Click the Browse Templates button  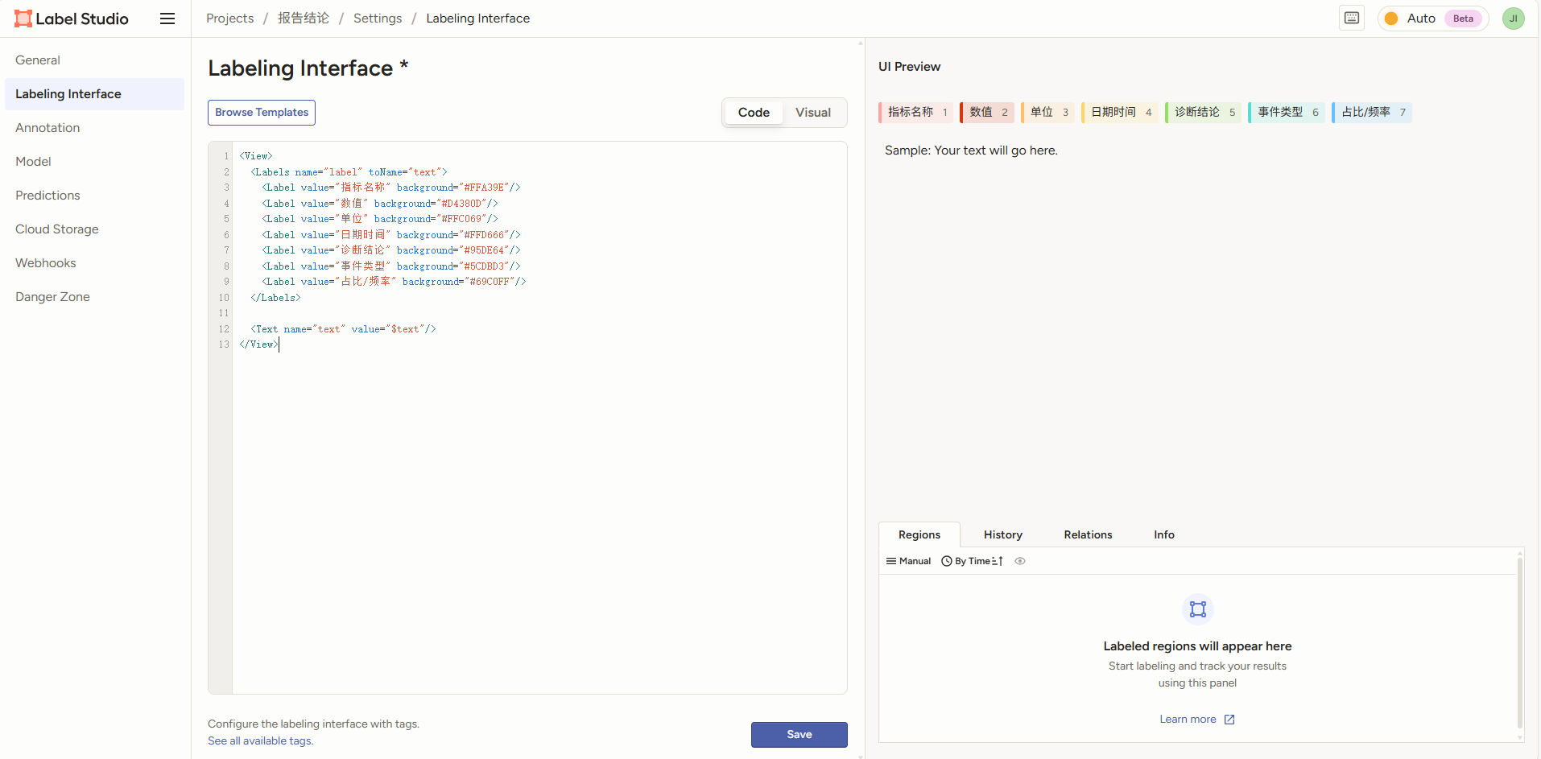pyautogui.click(x=262, y=113)
